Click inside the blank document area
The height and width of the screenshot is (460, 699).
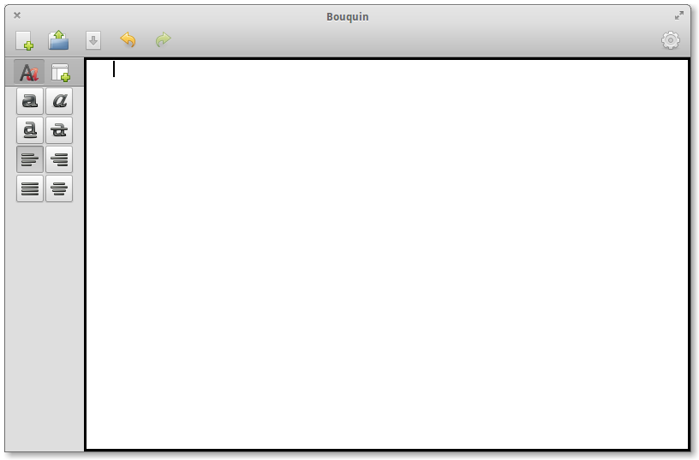[x=385, y=257]
